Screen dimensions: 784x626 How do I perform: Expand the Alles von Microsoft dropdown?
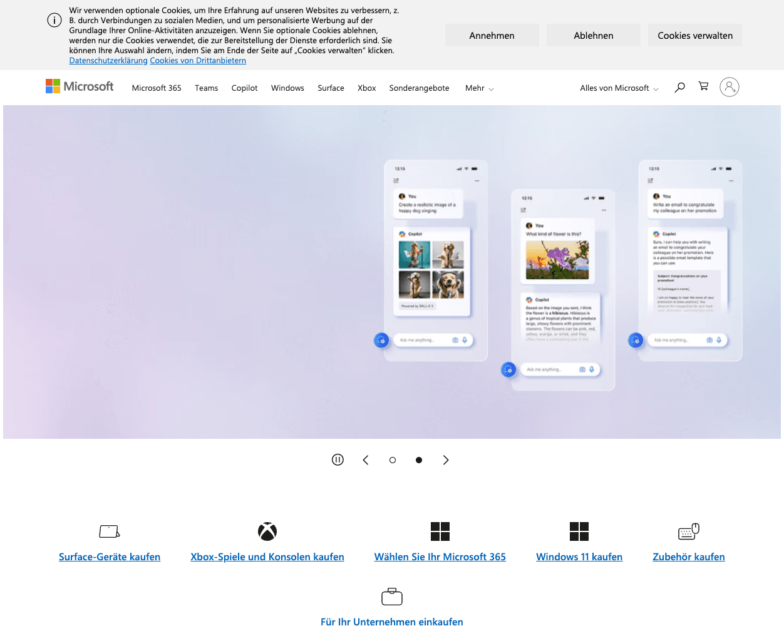[619, 88]
